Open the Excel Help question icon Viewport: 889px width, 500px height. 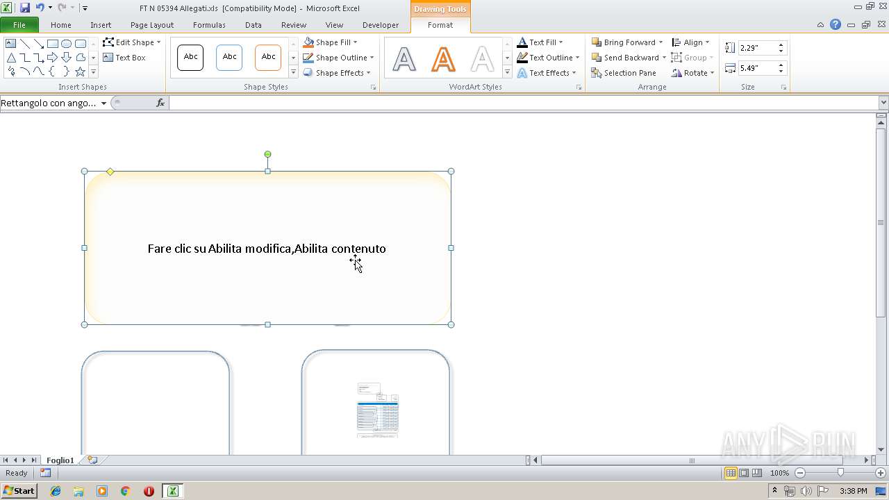point(836,25)
